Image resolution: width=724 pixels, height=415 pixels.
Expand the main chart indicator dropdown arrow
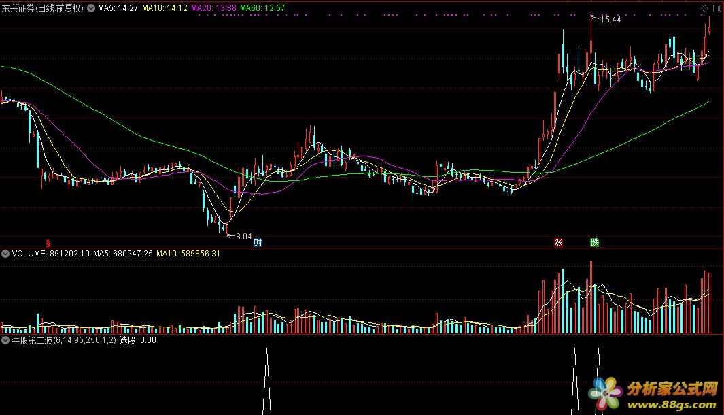pyautogui.click(x=91, y=8)
